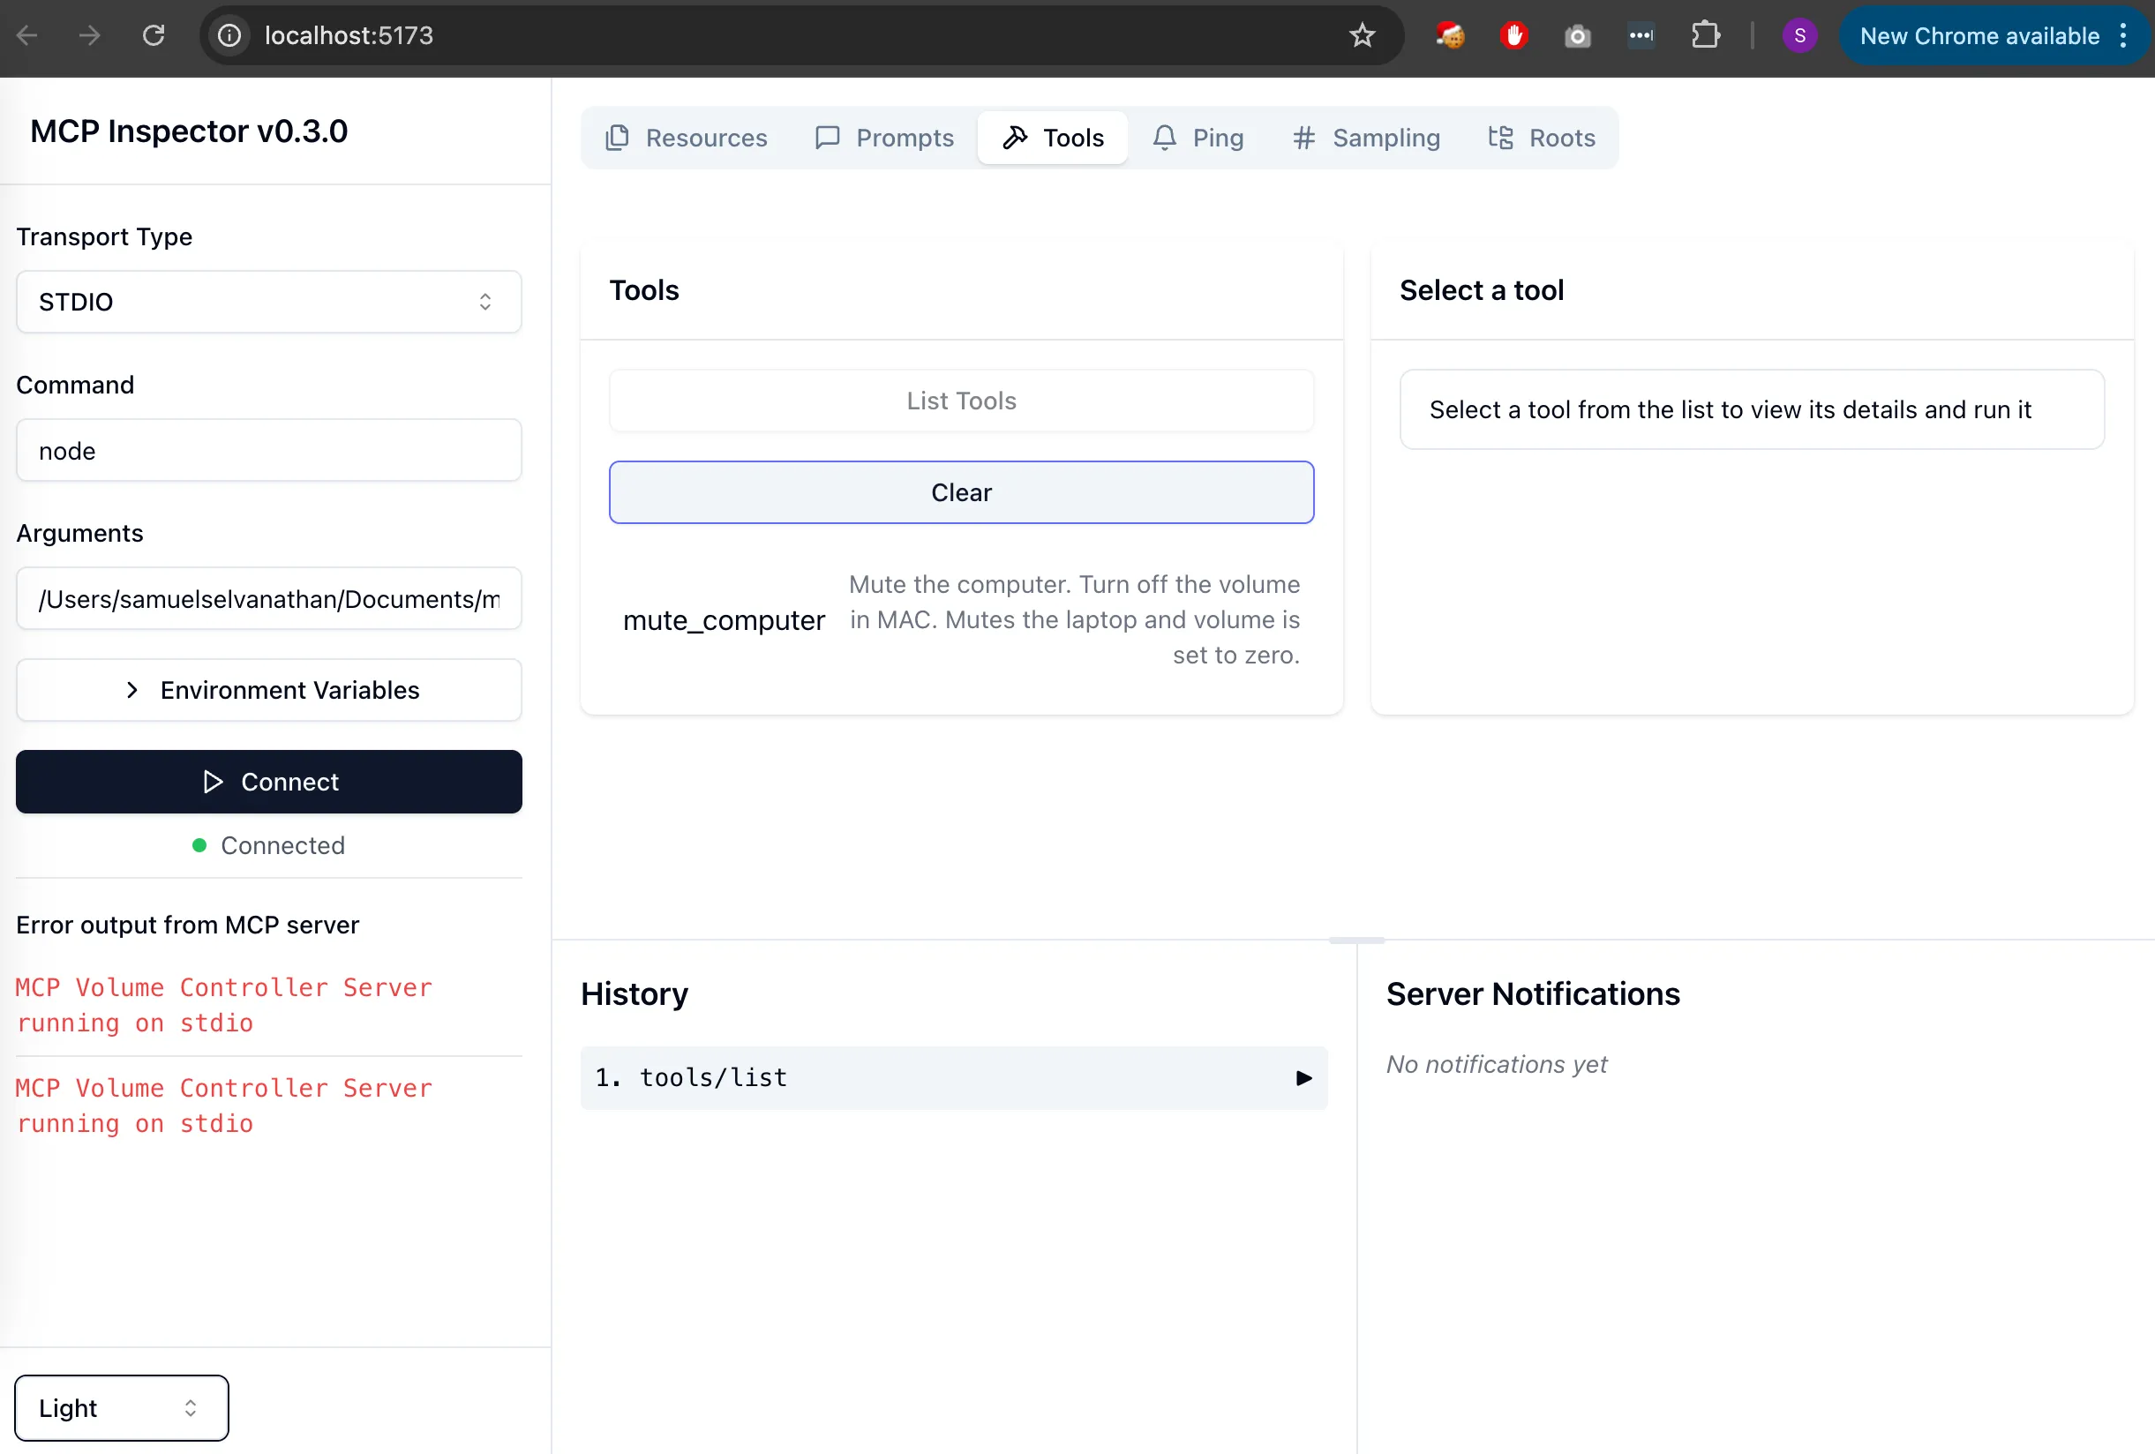
Task: Click the Command input field containing node
Action: (x=269, y=451)
